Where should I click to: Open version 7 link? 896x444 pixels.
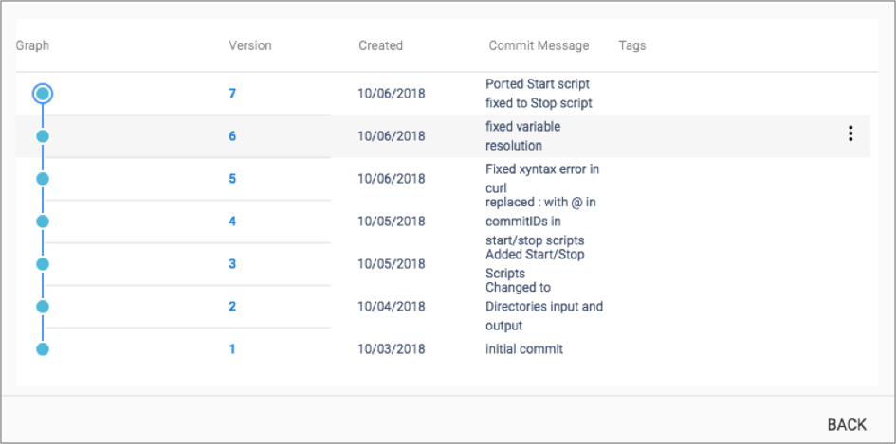232,94
